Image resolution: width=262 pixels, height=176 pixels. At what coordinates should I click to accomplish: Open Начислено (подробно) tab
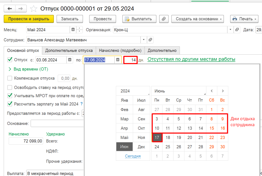pyautogui.click(x=120, y=50)
